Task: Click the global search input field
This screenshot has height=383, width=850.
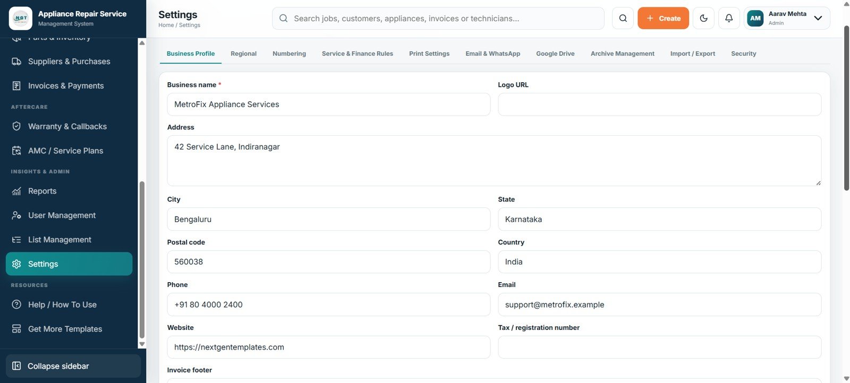Action: point(438,19)
